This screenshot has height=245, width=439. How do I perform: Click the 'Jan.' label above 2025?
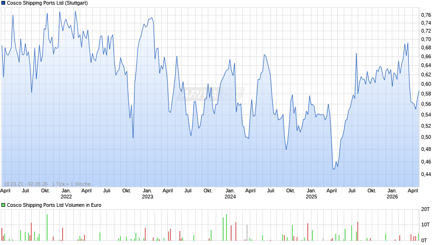point(312,191)
